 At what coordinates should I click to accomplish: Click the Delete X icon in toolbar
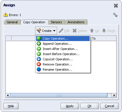point(74,31)
